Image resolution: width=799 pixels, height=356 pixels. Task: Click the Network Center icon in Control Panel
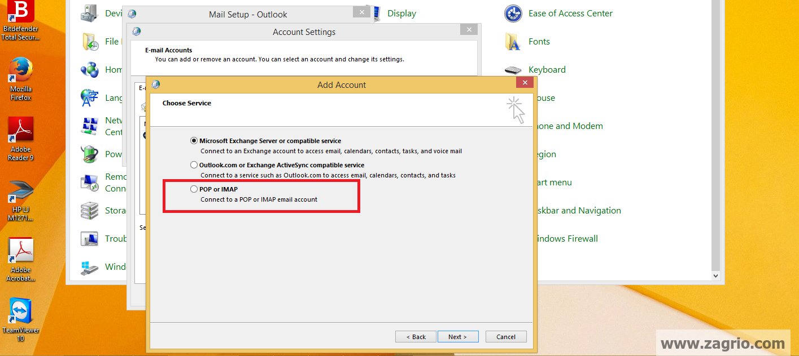click(x=90, y=126)
